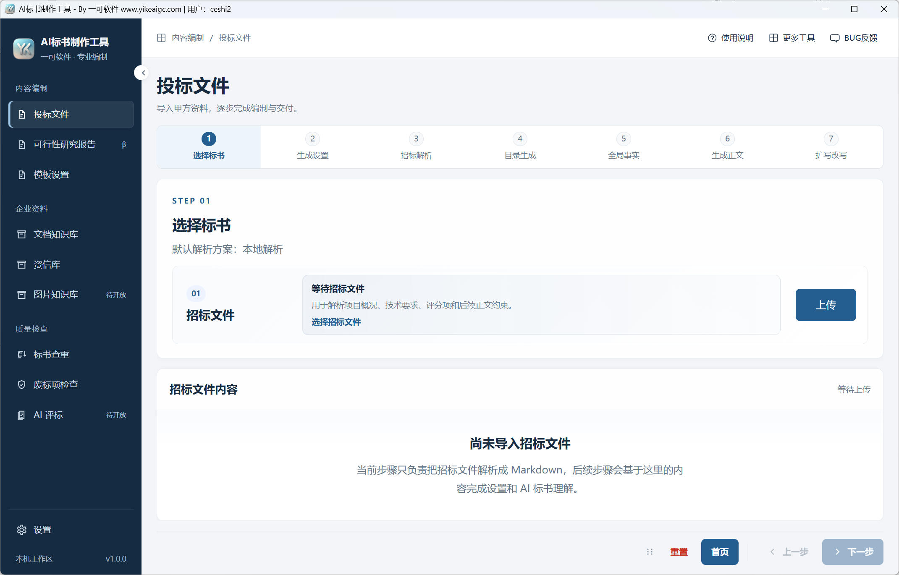The height and width of the screenshot is (575, 899).
Task: Click the 图片知识库 archive icon
Action: pyautogui.click(x=21, y=295)
